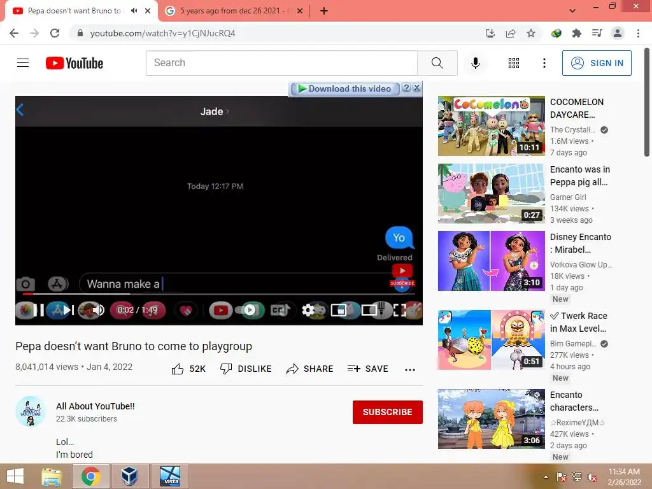Go to YouTube home via logo
This screenshot has width=652, height=489.
[x=74, y=63]
